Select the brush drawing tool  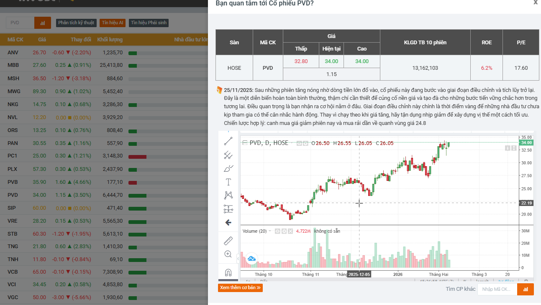228,169
